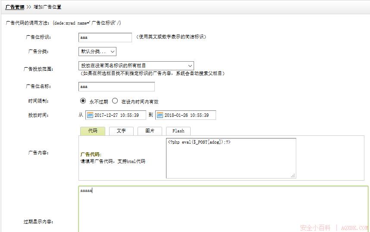Image resolution: width=370 pixels, height=232 pixels.
Task: Open the calendar icon of end date
Action: click(160, 115)
